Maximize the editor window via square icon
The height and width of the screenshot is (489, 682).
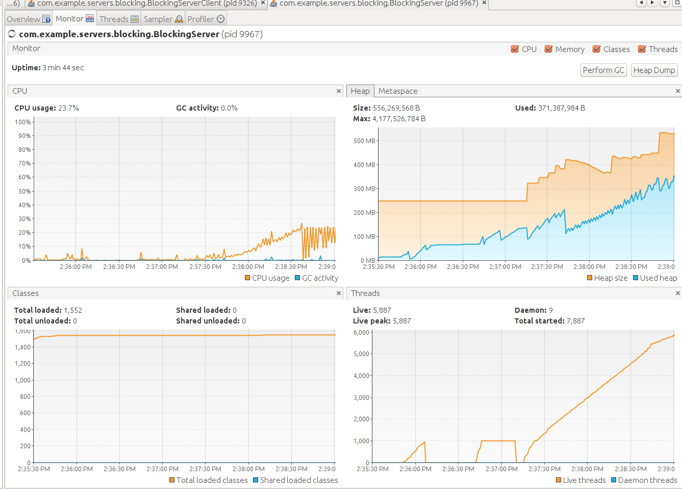tap(677, 3)
